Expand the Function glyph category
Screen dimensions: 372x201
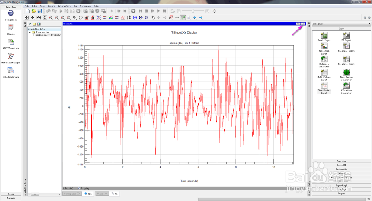point(341,161)
